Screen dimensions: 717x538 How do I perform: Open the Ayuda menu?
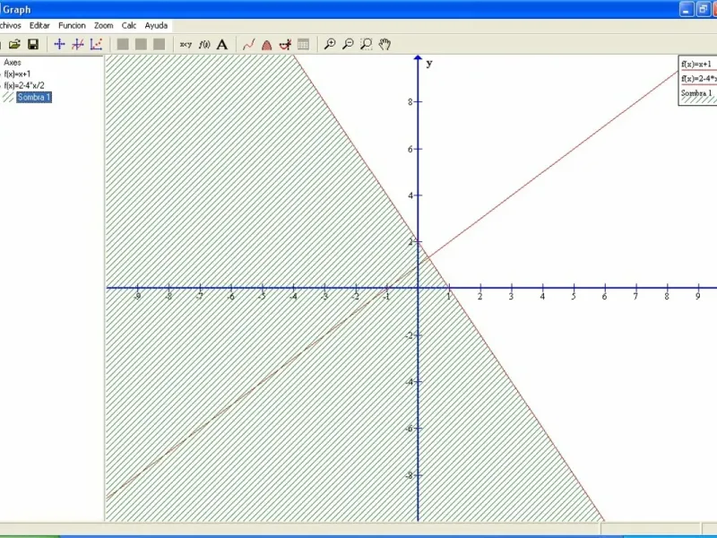(x=156, y=26)
